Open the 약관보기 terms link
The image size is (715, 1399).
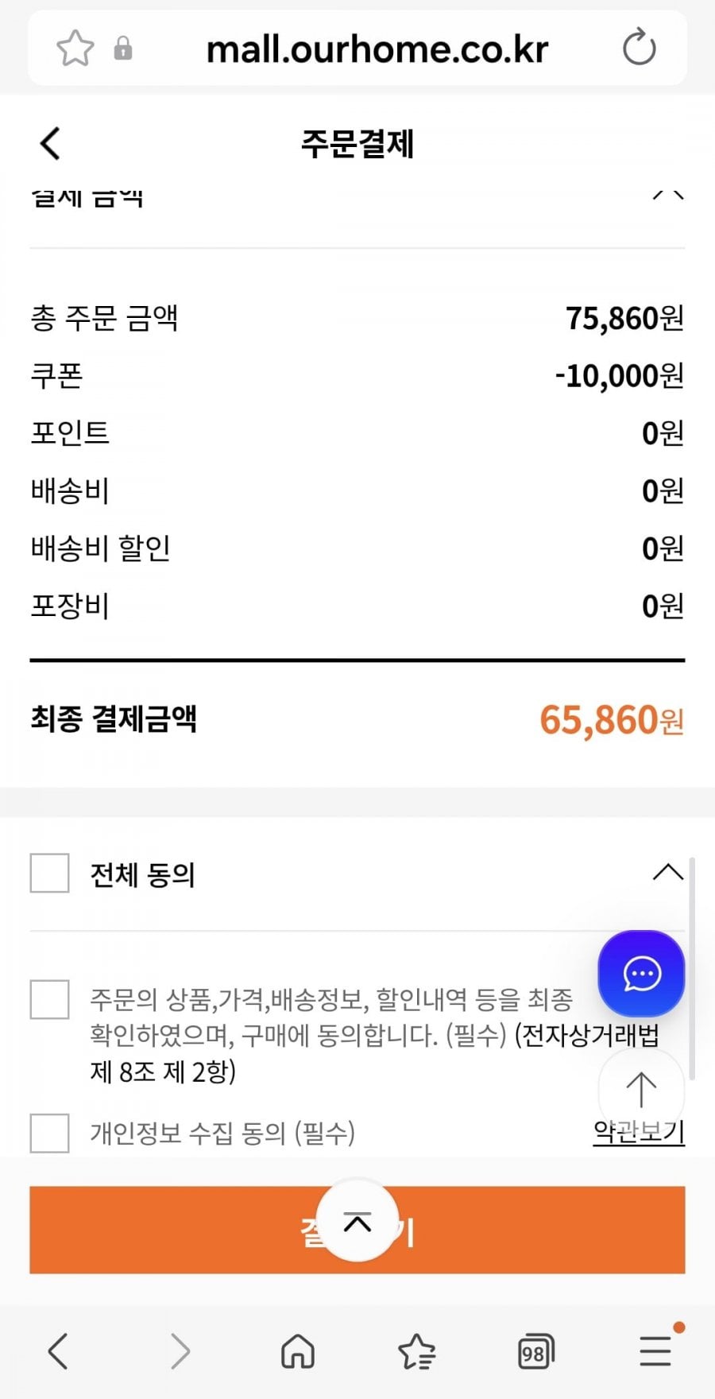pyautogui.click(x=639, y=1132)
